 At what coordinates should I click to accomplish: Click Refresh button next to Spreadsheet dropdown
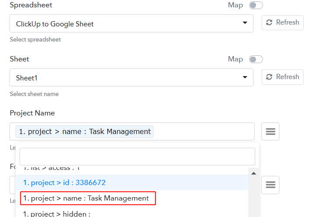click(282, 22)
